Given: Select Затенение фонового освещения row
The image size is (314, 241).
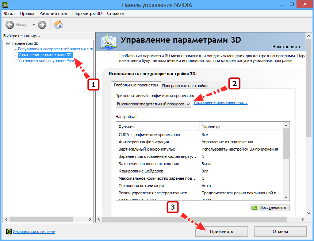Looking at the screenshot, I should point(199,164).
